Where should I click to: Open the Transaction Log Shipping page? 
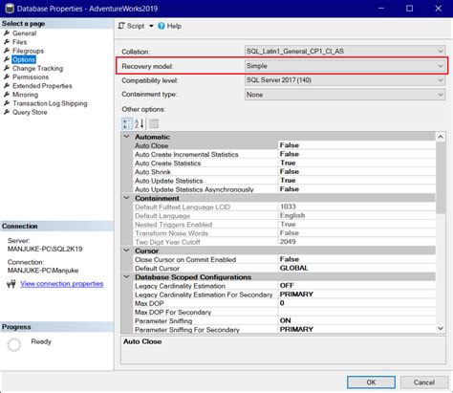pyautogui.click(x=50, y=103)
